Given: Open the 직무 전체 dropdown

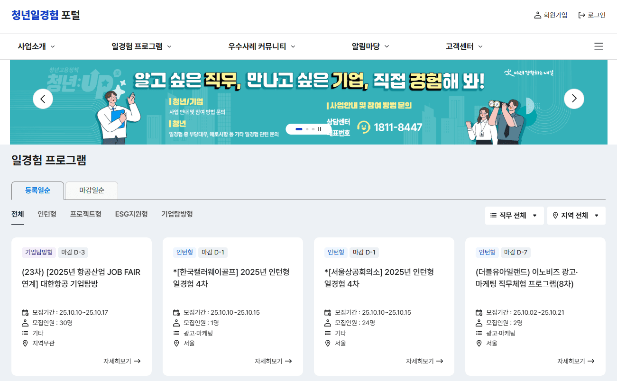Looking at the screenshot, I should click(515, 215).
